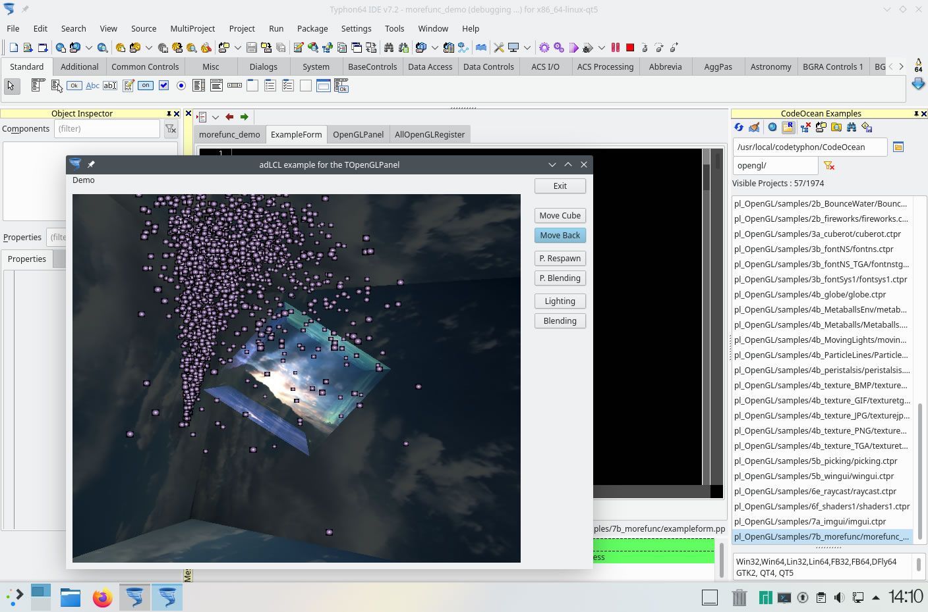928x612 pixels.
Task: Select the TToggleBox 'on' palette component
Action: 146,86
